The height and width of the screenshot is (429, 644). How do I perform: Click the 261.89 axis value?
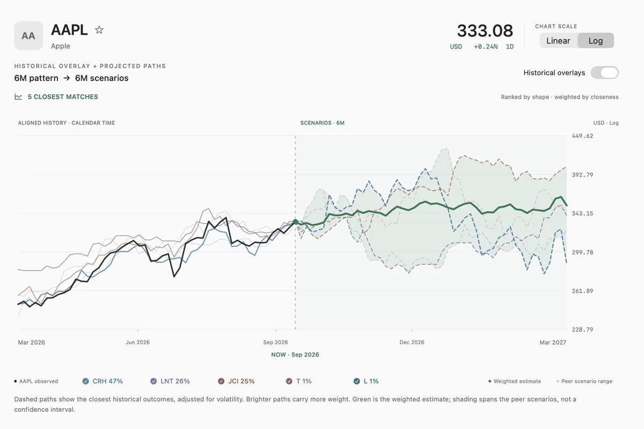(583, 291)
